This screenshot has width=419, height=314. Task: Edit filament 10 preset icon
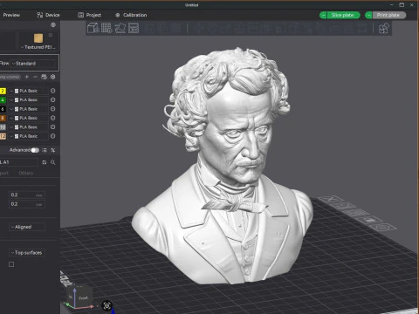(52, 127)
